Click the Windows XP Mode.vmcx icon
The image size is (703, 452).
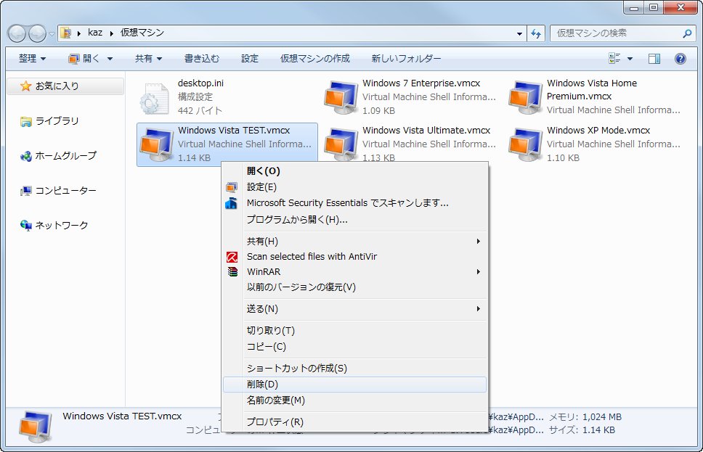pyautogui.click(x=525, y=144)
